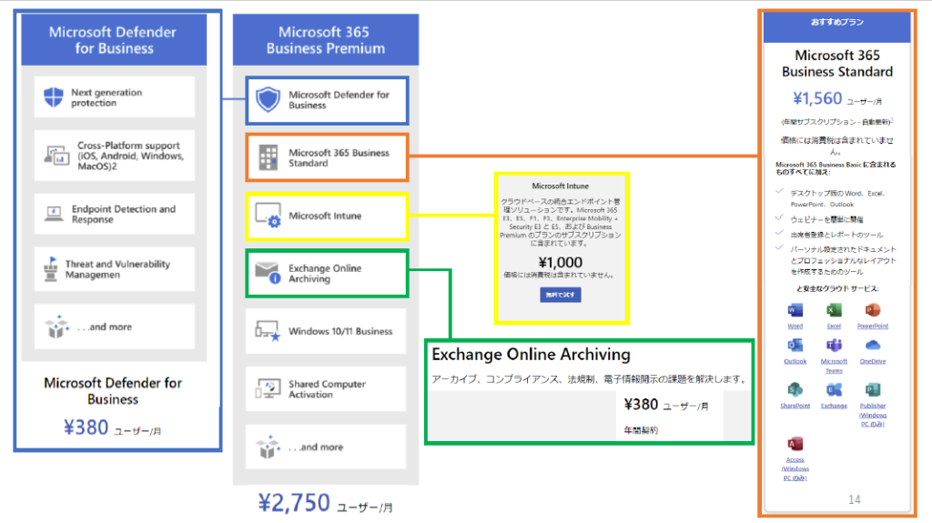
Task: Click the Microsoft Teams app icon
Action: tap(834, 346)
